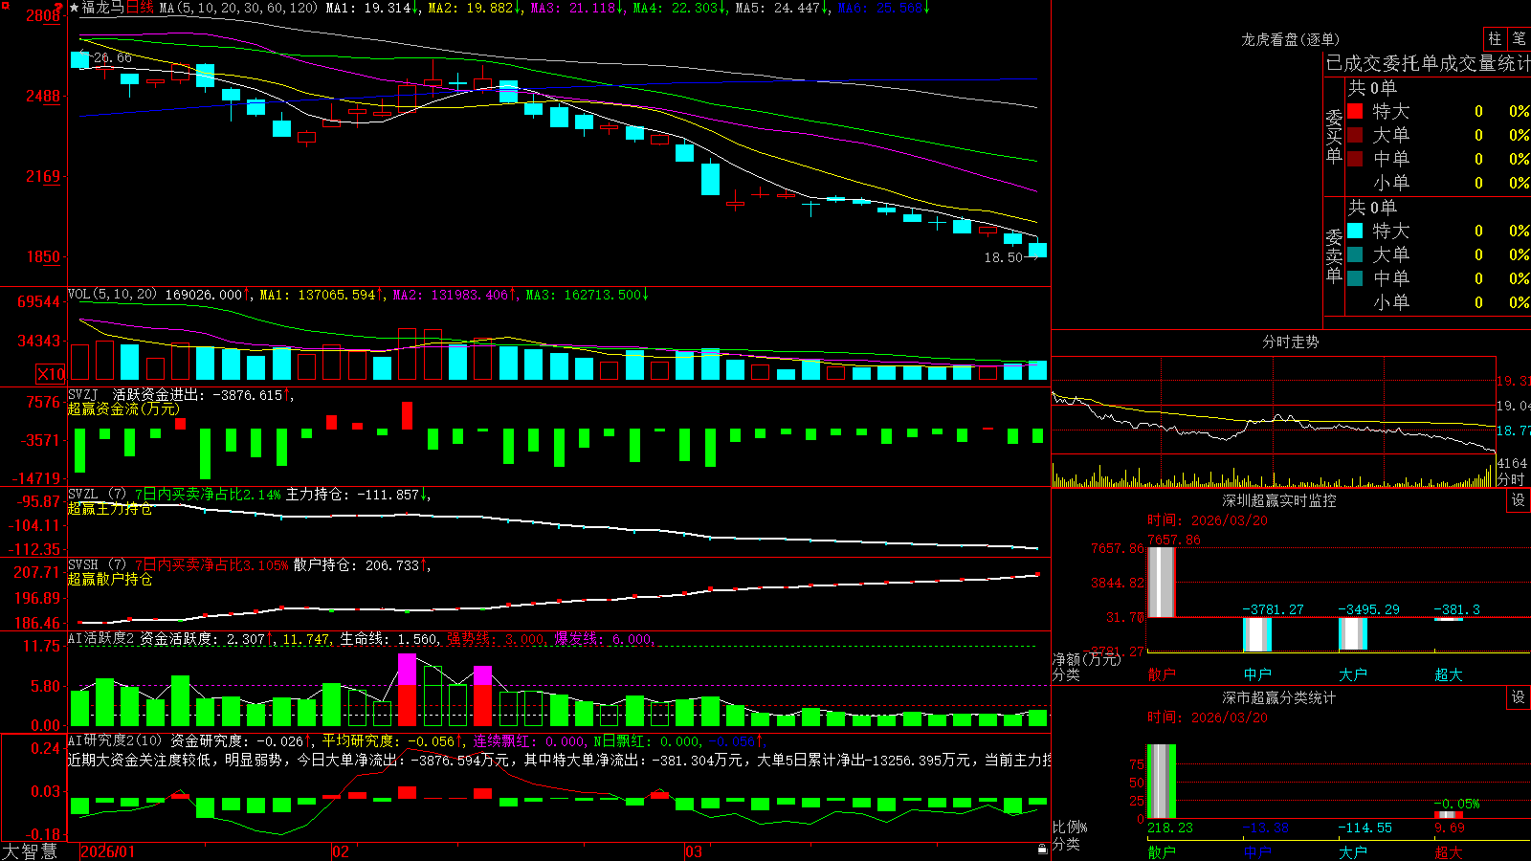Jump to the 2026/01 timeline marker

tap(107, 851)
